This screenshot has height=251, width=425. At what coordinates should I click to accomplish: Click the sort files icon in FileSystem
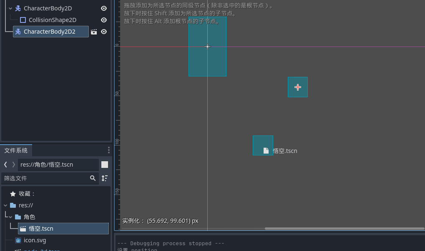[x=105, y=178]
